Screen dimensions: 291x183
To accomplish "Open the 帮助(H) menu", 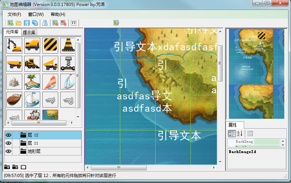I will [58, 14].
